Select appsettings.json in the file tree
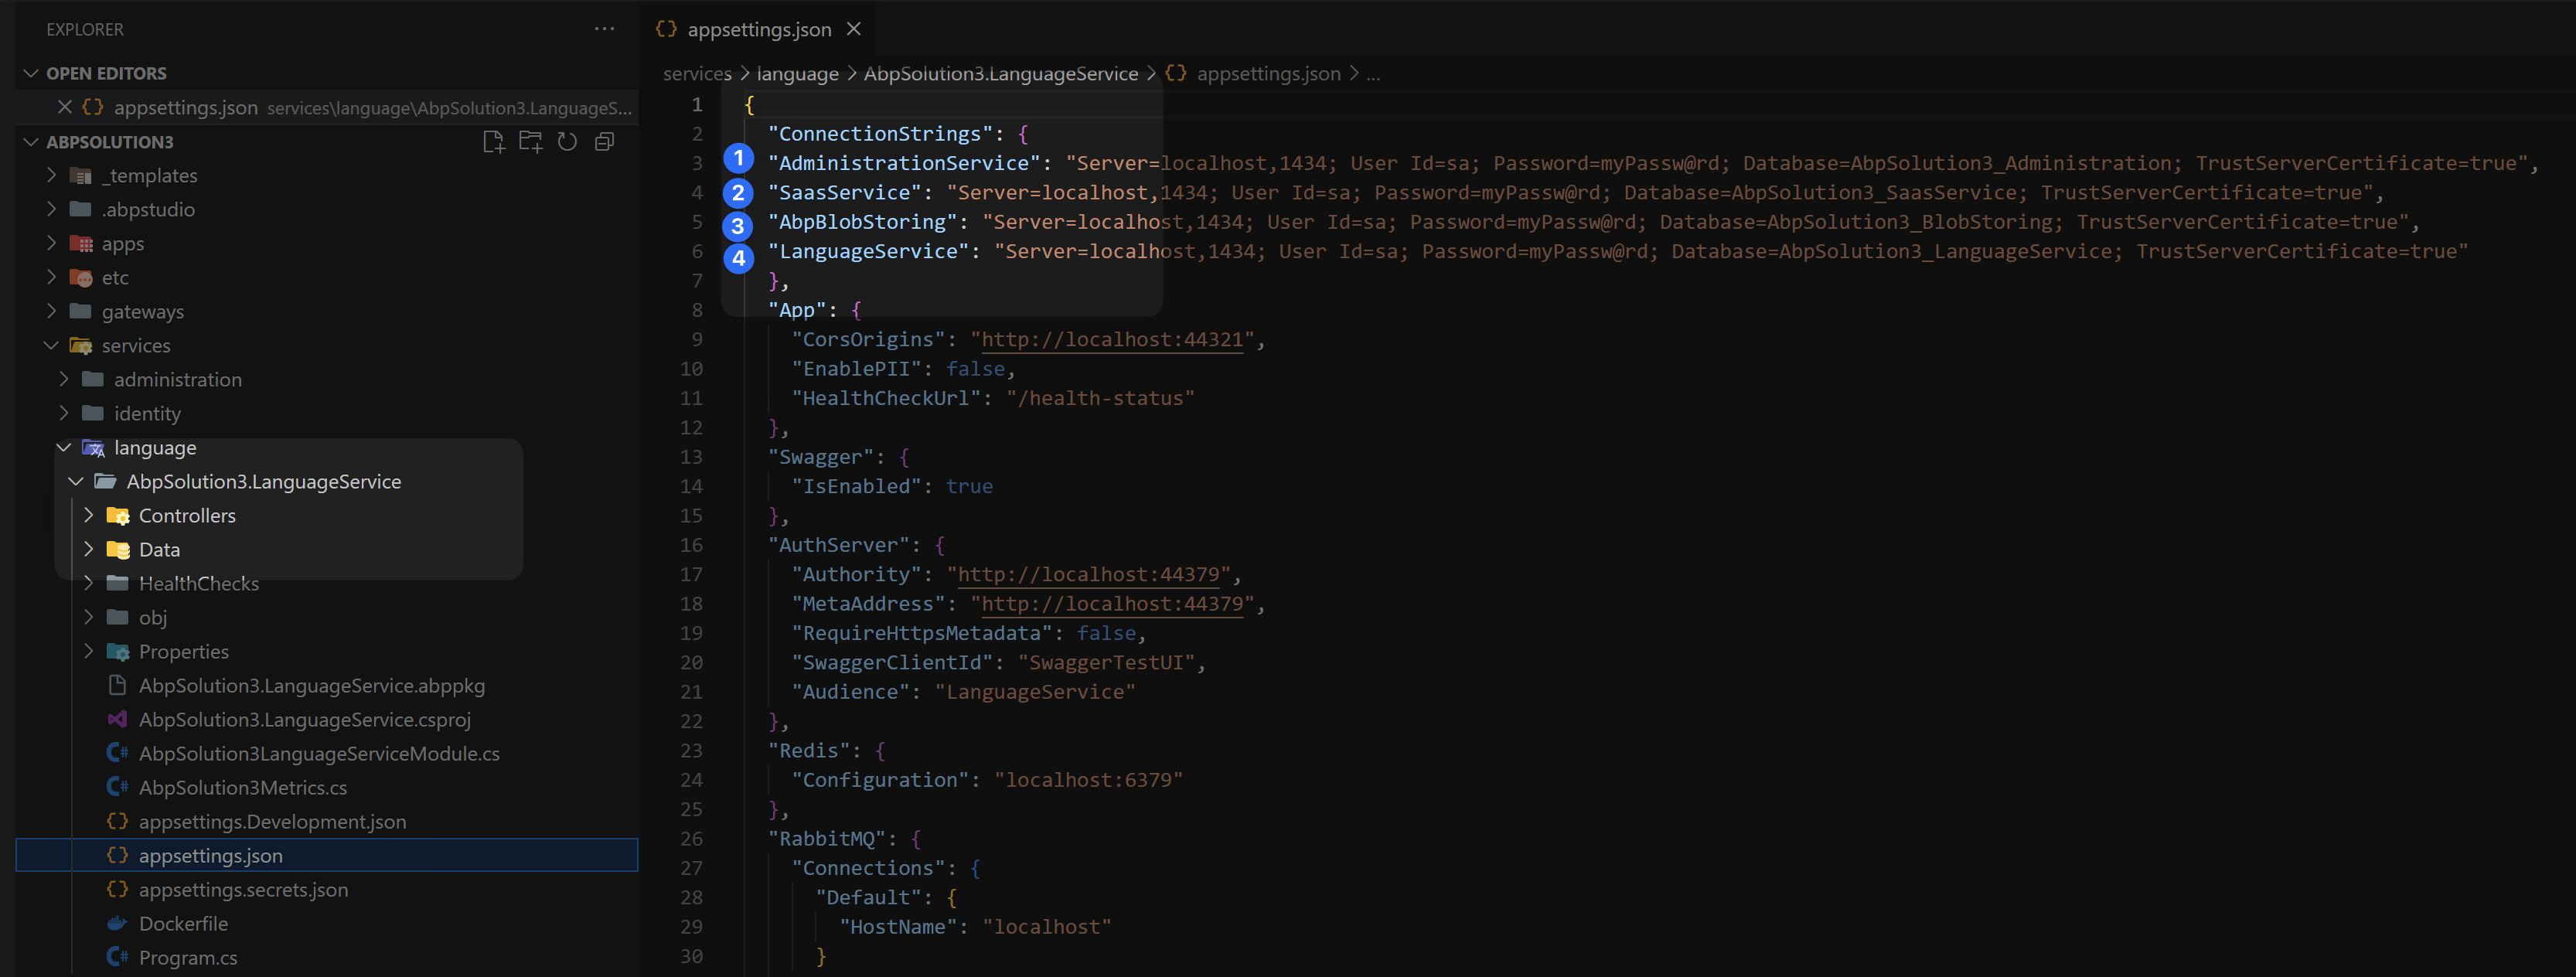This screenshot has height=977, width=2576. [327, 856]
